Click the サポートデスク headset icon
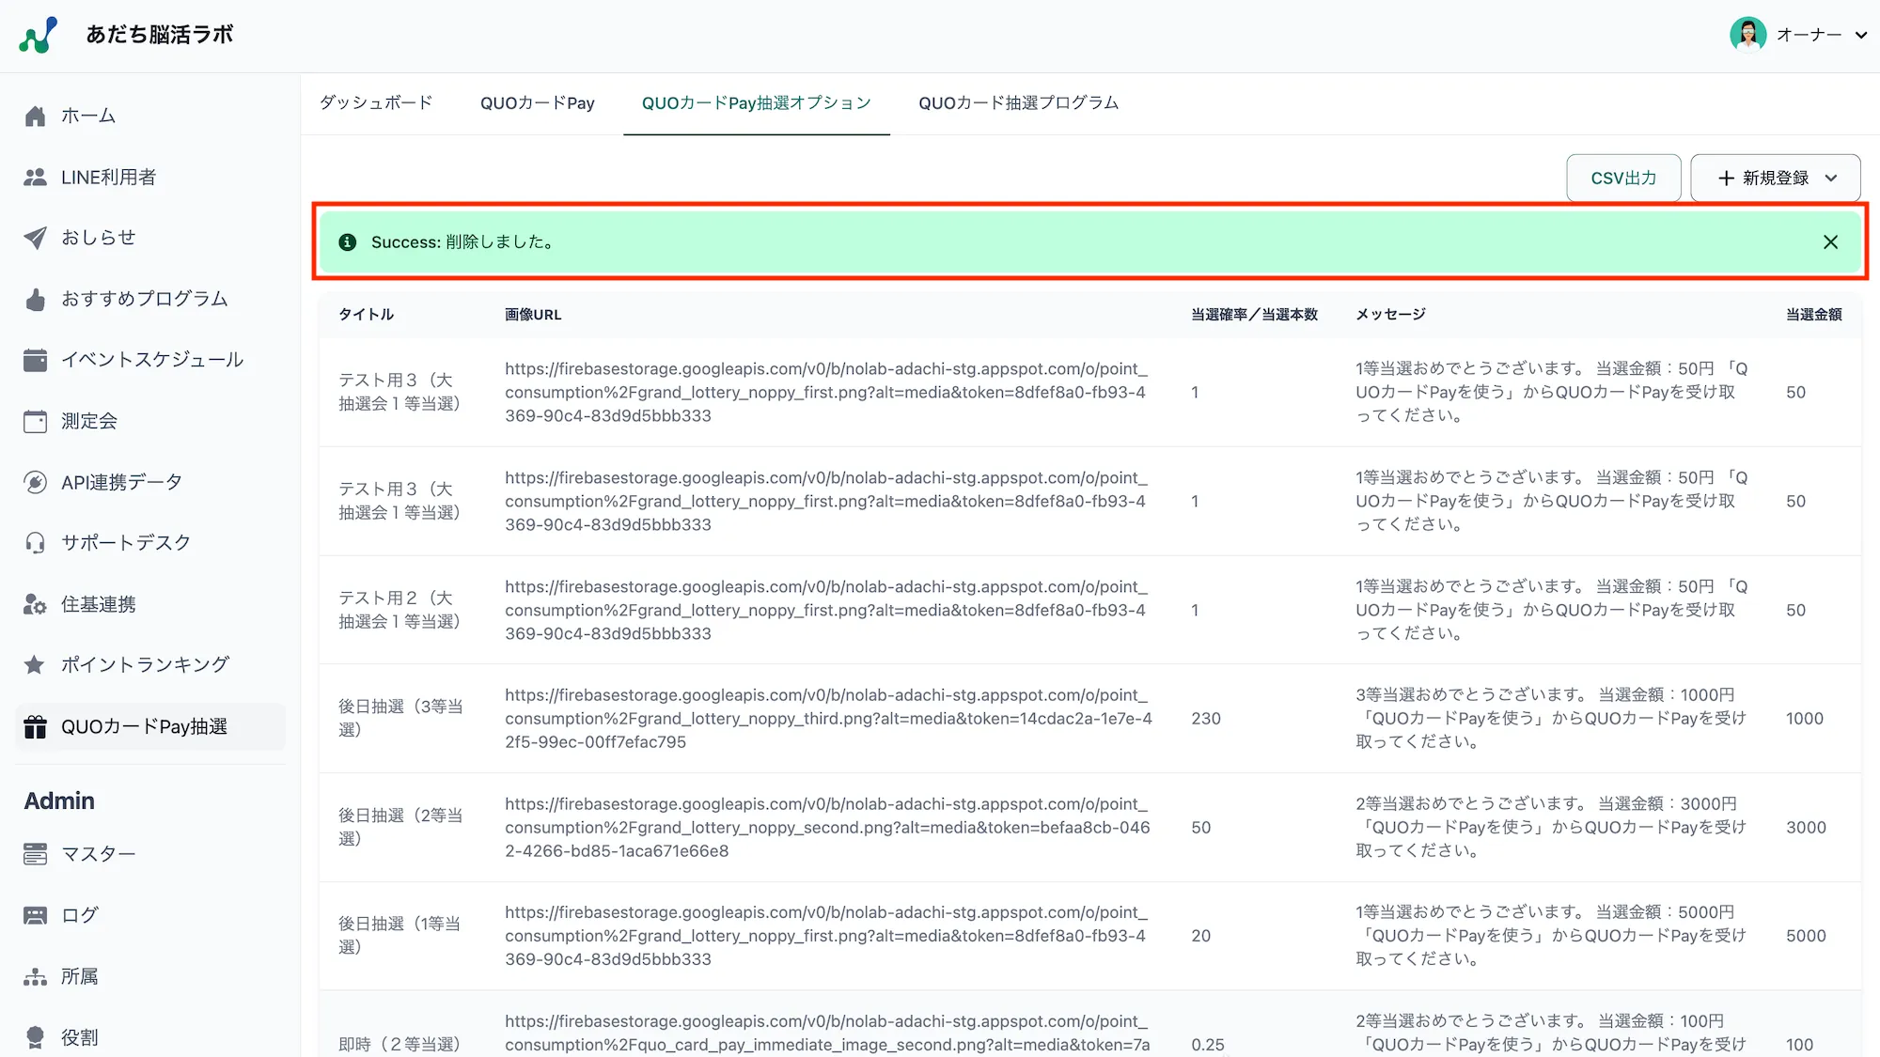Screen dimensions: 1880x1057 35,543
